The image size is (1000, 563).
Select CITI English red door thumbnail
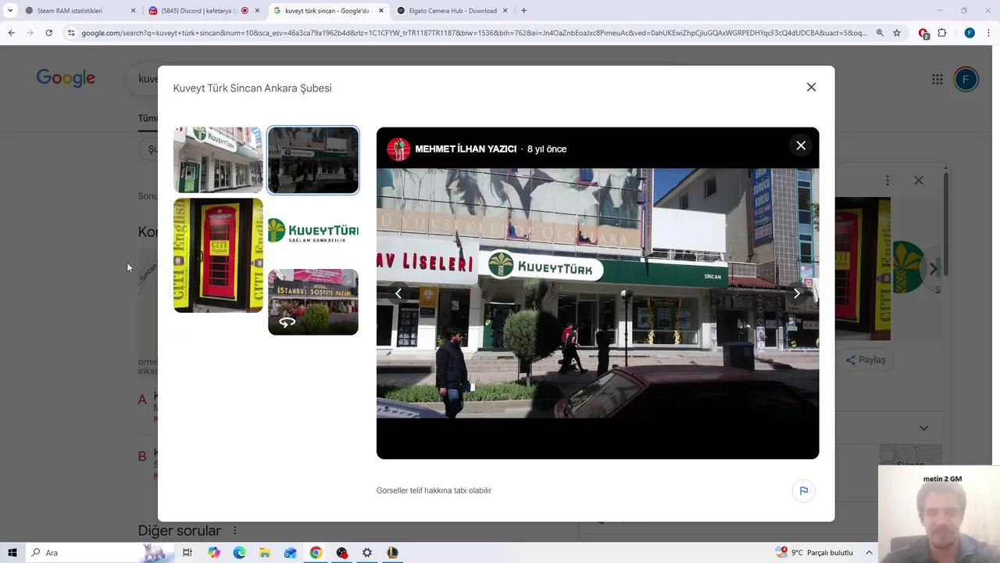coord(218,255)
